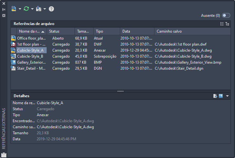Click the Attach DWG reference icon
This screenshot has height=158, width=235.
pyautogui.click(x=14, y=9)
